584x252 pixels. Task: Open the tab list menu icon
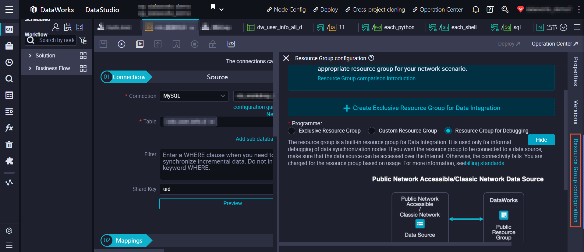coord(577,27)
